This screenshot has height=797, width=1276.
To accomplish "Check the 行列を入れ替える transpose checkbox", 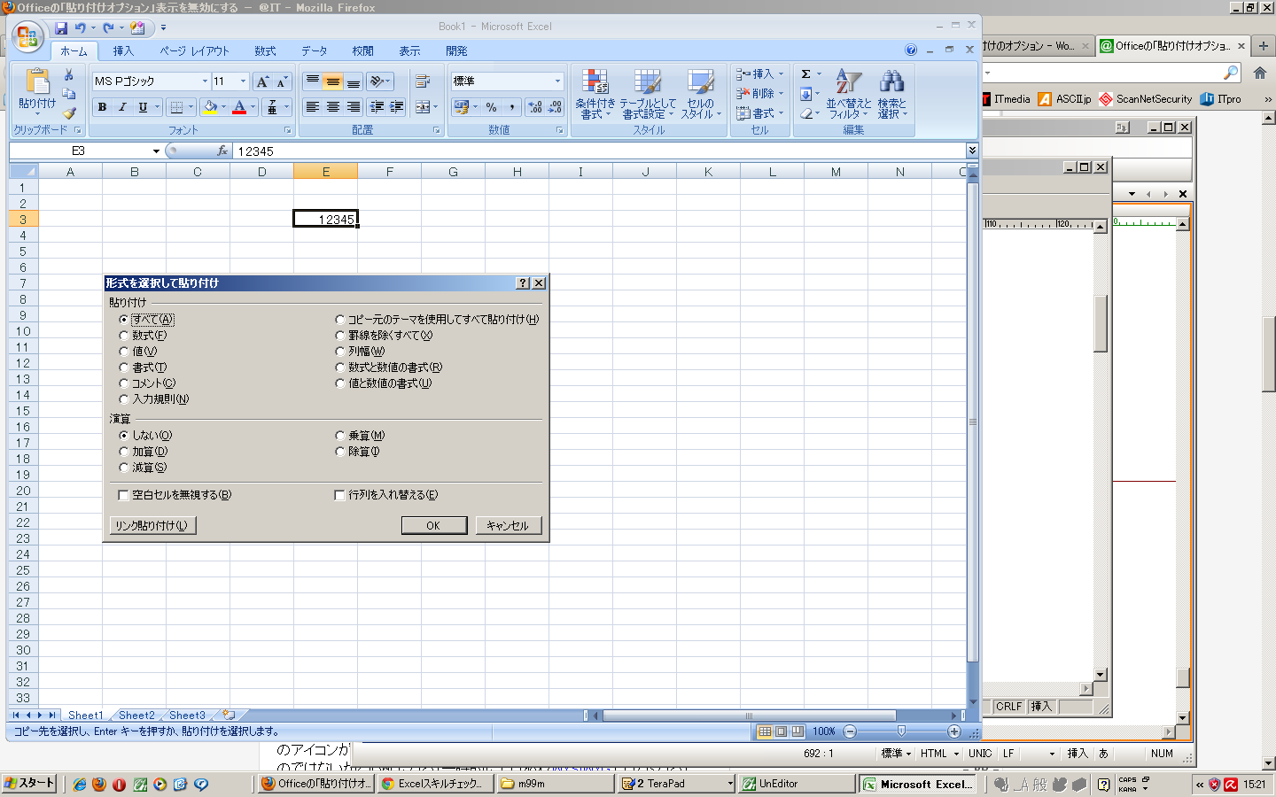I will tap(339, 495).
